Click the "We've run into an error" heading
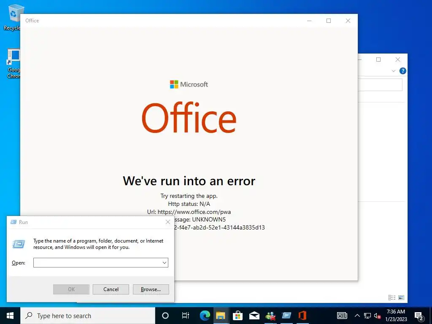 189,181
